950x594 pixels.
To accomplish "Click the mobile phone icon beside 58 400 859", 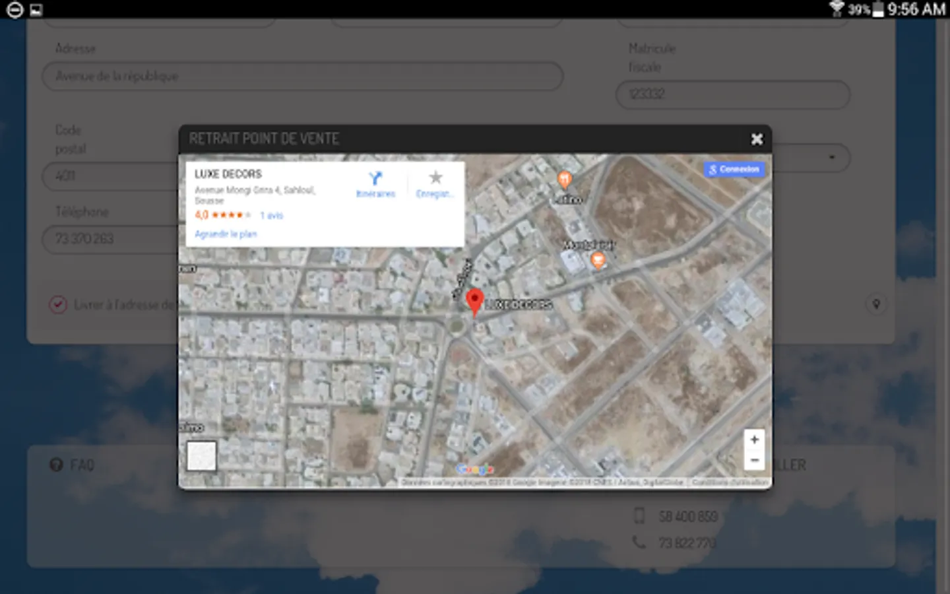I will point(639,516).
